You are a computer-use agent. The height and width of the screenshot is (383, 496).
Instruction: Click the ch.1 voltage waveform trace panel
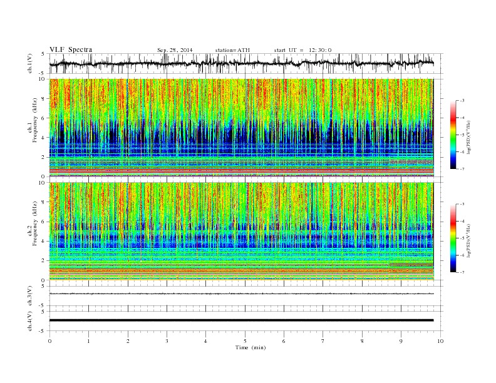click(246, 63)
